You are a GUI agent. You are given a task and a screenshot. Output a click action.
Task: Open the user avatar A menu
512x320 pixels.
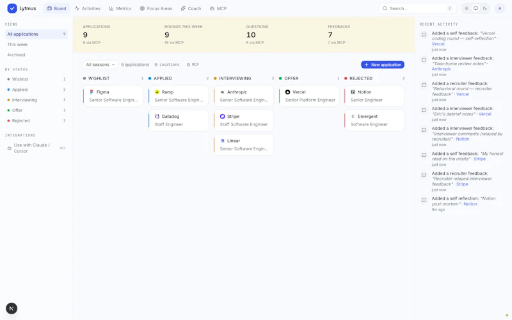(x=500, y=8)
